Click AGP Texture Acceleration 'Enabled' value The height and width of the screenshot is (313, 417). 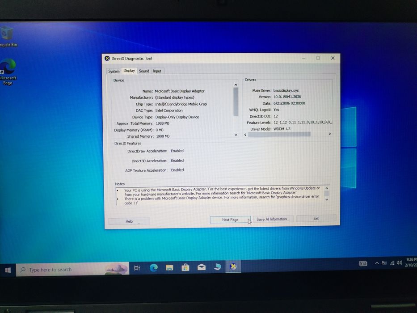pyautogui.click(x=177, y=170)
